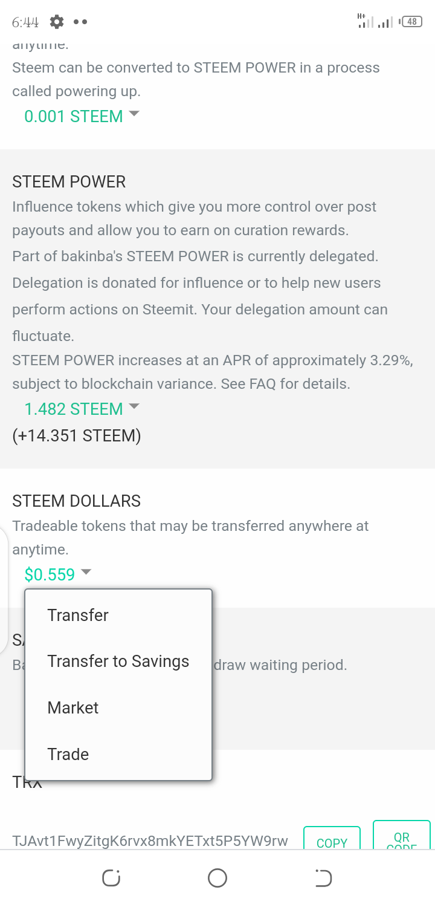435x907 pixels.
Task: Select Transfer from the dropdown menu
Action: tap(78, 615)
